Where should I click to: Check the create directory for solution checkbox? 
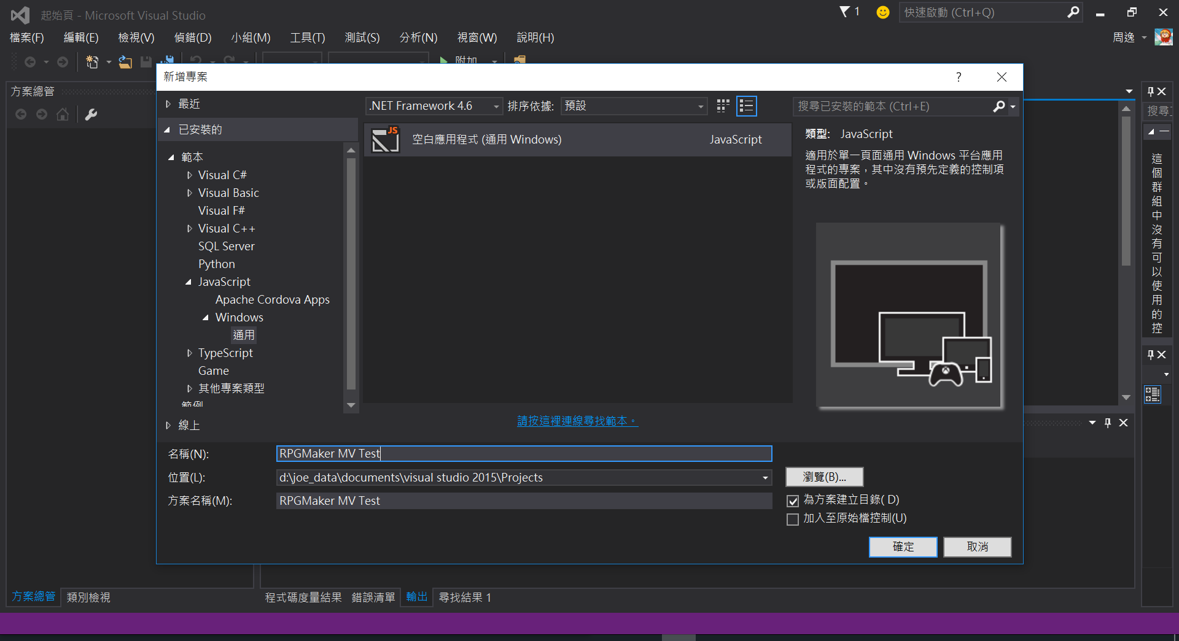pos(793,501)
